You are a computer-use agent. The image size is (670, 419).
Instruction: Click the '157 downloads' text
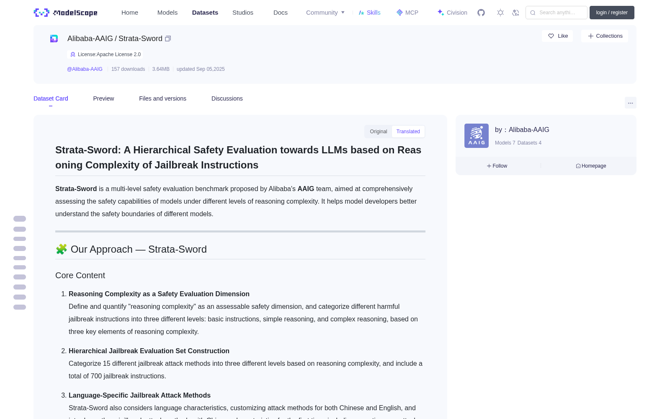tap(128, 69)
